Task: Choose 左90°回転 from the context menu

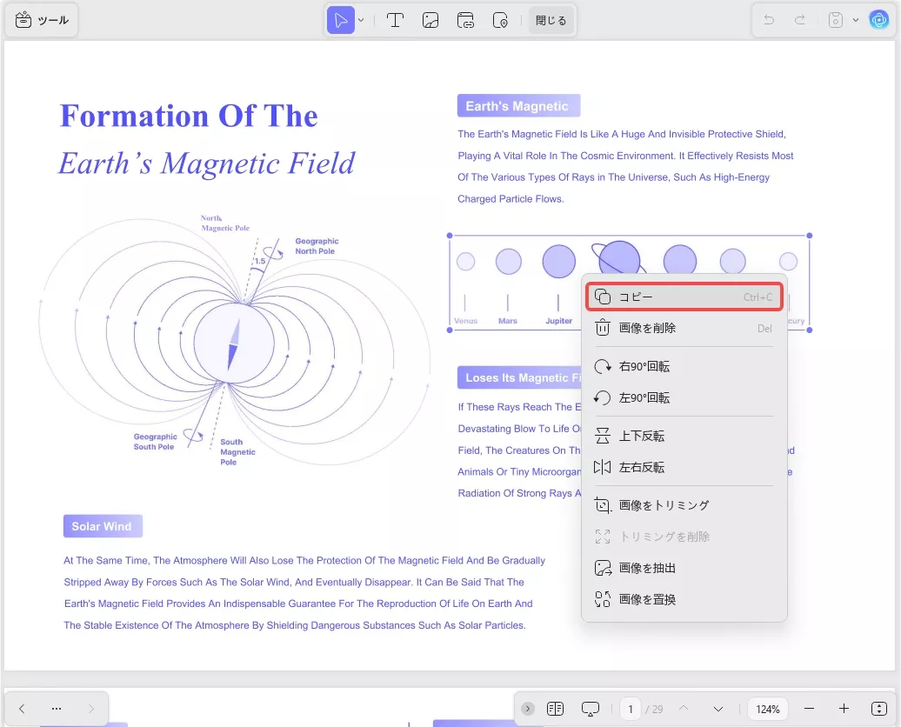Action: coord(684,397)
